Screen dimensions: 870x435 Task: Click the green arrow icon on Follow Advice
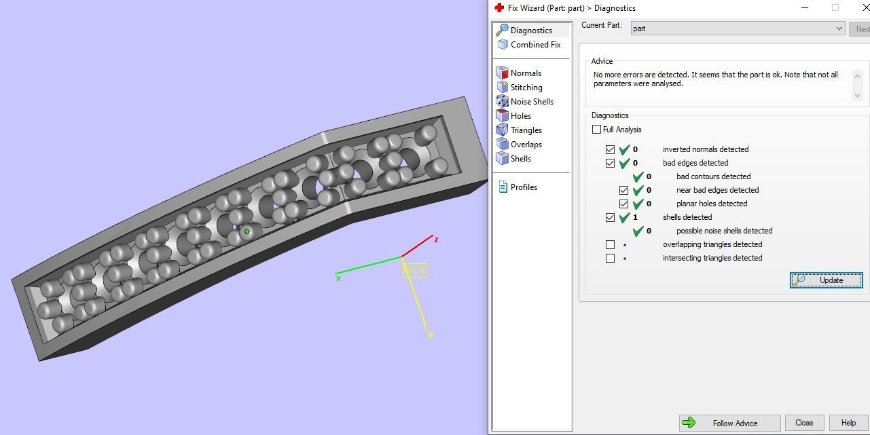point(689,423)
